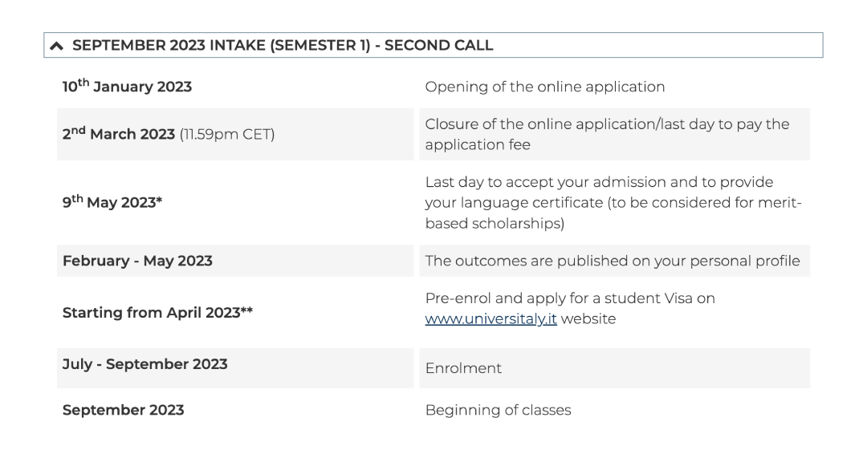Image resolution: width=867 pixels, height=458 pixels.
Task: Click 'Beginning of classes' text
Action: [498, 410]
